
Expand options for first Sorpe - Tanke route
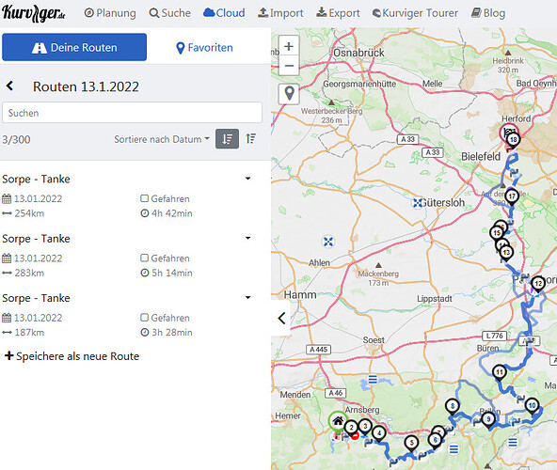[248, 179]
